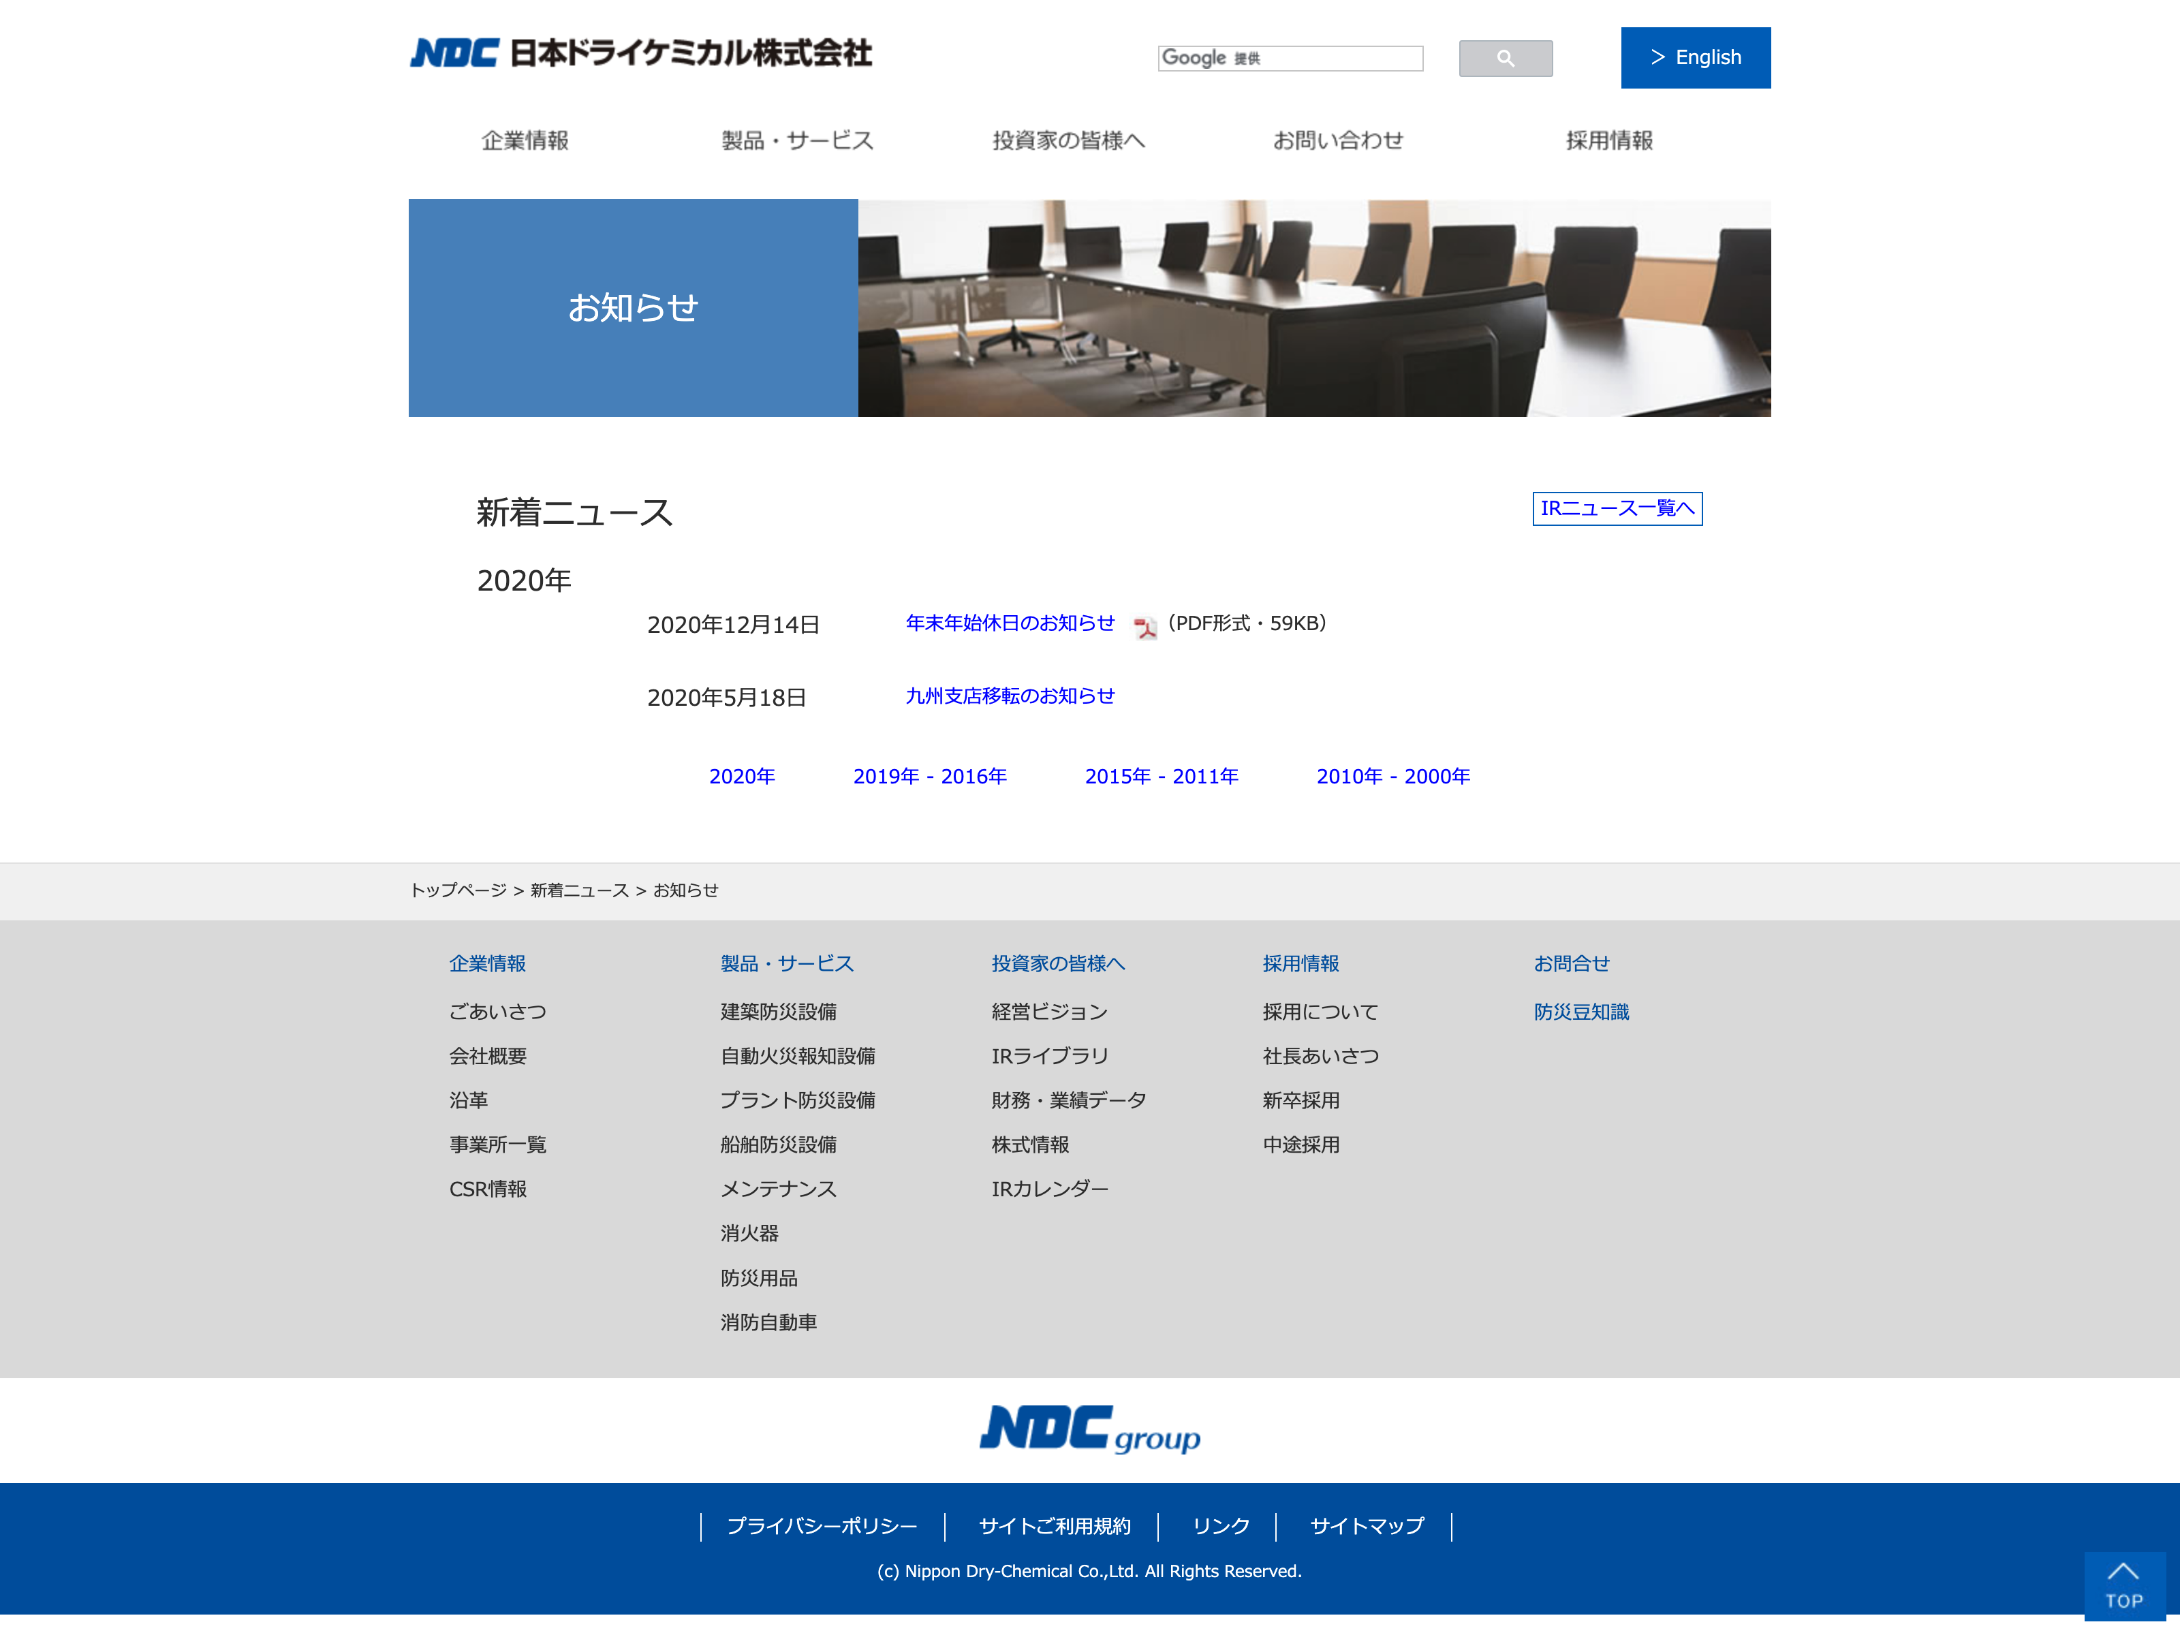Open the 投資家の皆様へ navigation menu
This screenshot has width=2180, height=1635.
1068,141
